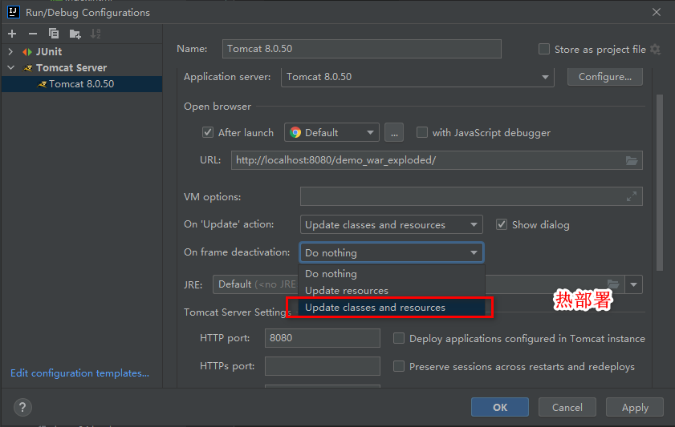Select Update resources option
The image size is (675, 427).
point(392,290)
